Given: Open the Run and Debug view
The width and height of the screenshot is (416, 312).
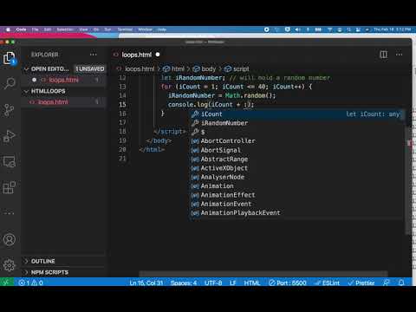Looking at the screenshot, I should pos(10,136).
